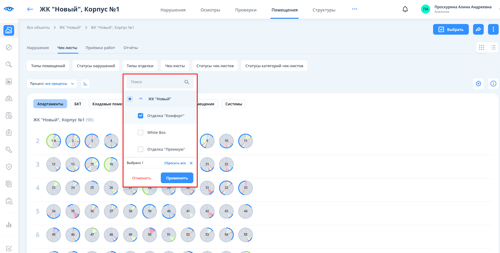
Task: Click the Сбросить все link
Action: 175,163
